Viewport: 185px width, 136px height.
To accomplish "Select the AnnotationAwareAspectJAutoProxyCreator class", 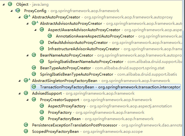I will pos(95,36).
